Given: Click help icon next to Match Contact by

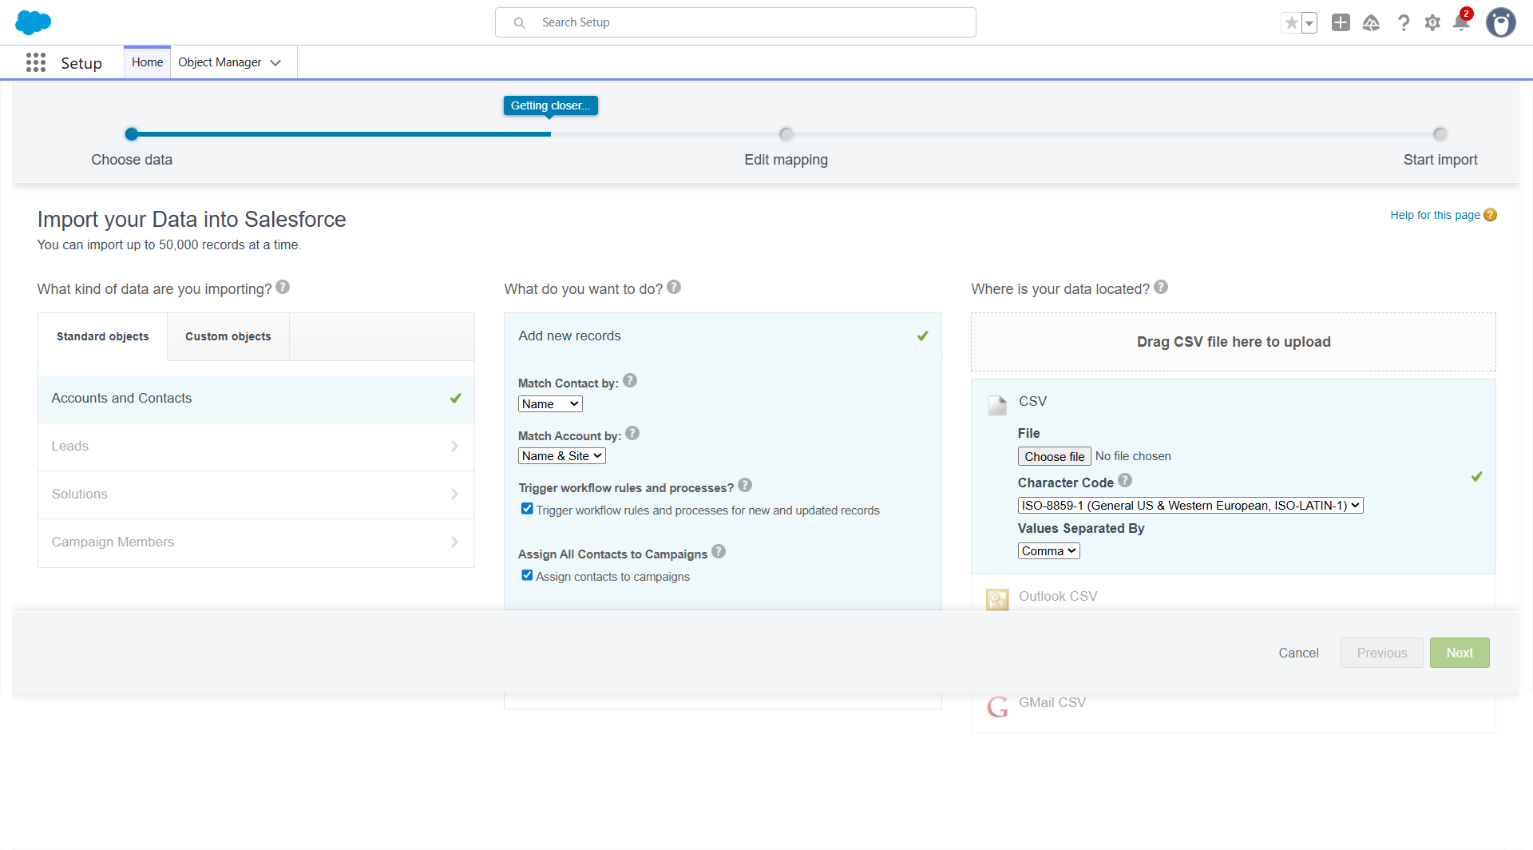Looking at the screenshot, I should click(x=630, y=380).
